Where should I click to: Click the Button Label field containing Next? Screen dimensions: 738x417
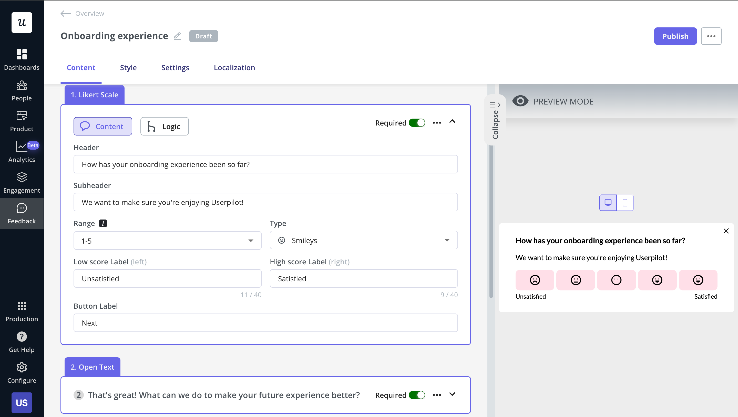[265, 323]
